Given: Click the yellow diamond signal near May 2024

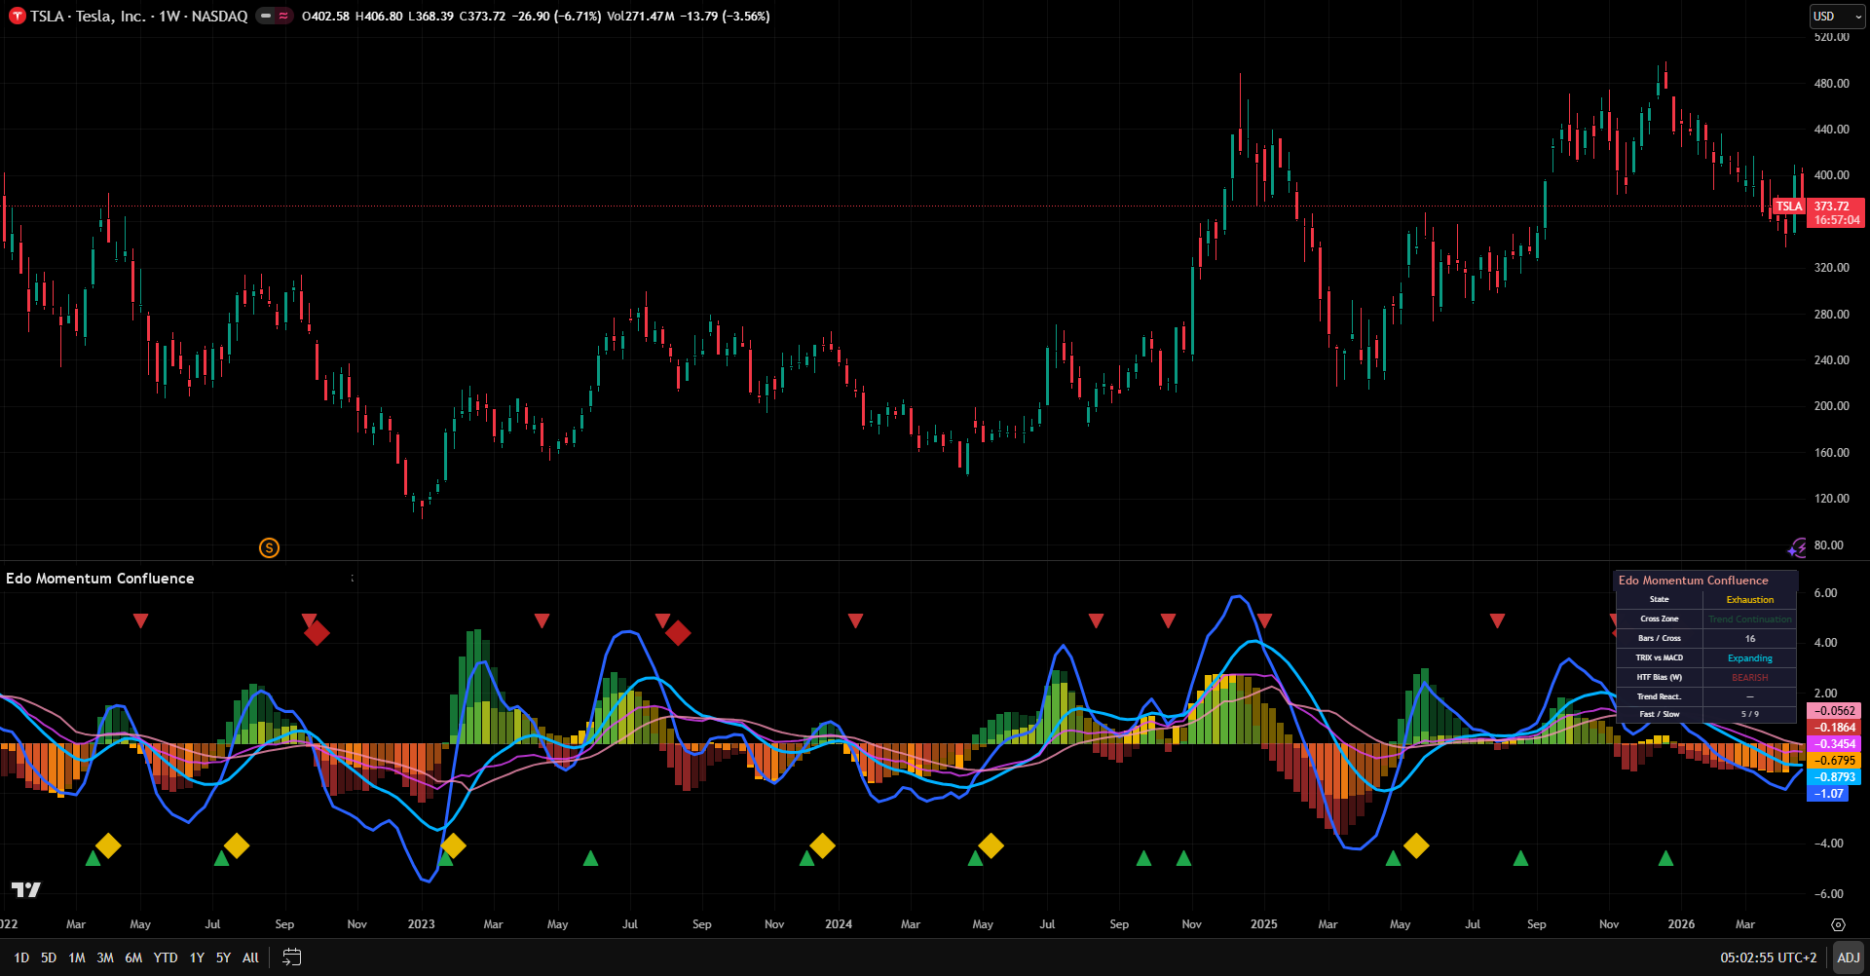Looking at the screenshot, I should [x=991, y=845].
